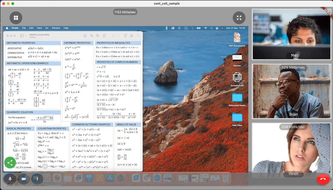Open the Apple menu in the shared screen
The width and height of the screenshot is (333, 190).
coord(7,28)
